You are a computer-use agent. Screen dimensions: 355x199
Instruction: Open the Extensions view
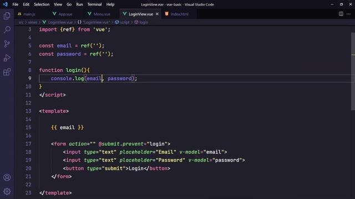(7, 72)
